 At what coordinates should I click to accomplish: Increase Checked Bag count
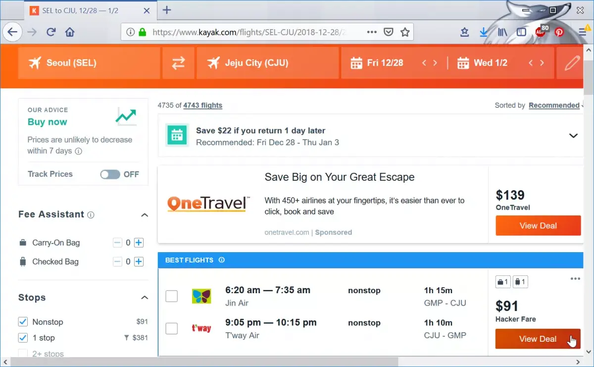click(x=139, y=262)
